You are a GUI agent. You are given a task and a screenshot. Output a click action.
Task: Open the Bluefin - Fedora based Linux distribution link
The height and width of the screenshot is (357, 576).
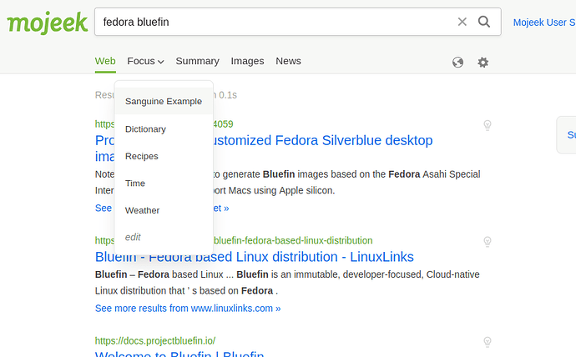click(255, 257)
